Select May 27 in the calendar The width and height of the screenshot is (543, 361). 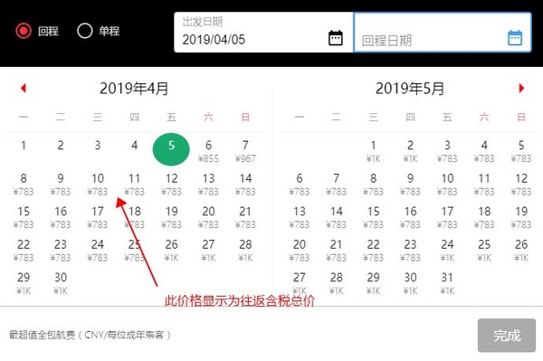pos(300,283)
